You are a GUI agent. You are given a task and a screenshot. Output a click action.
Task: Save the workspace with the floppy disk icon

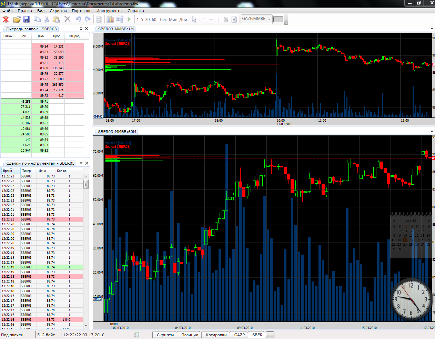[26, 19]
